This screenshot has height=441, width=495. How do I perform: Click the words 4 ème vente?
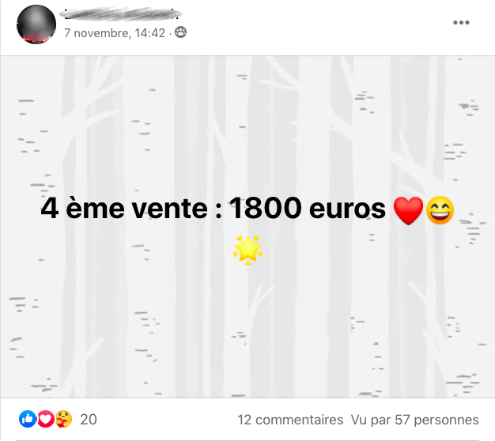[124, 208]
